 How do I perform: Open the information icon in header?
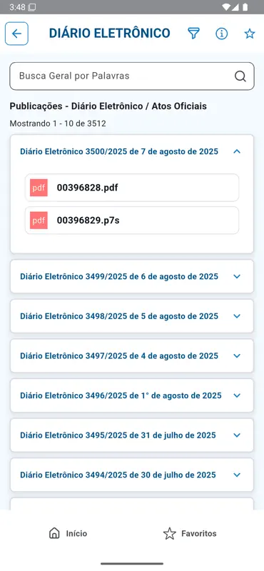[x=221, y=34]
